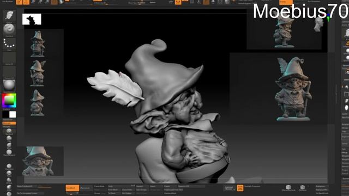The width and height of the screenshot is (349, 196).
Task: Open the first gnome front view reference thumbnail
Action: (38, 44)
